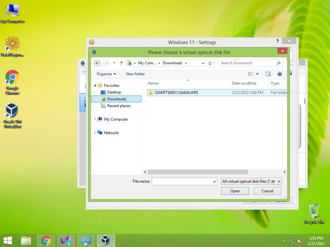Click the QWERTWIN11X64U4.WPE folder icon
This screenshot has width=330, height=247.
click(x=150, y=92)
